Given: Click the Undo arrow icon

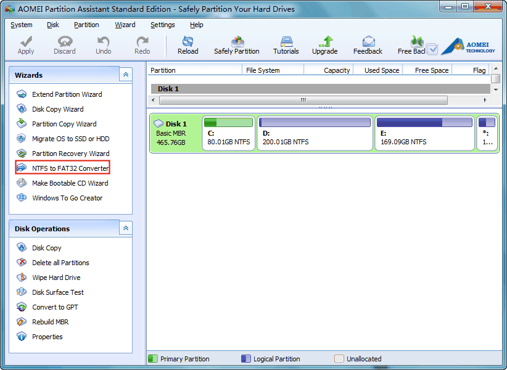Looking at the screenshot, I should (x=104, y=41).
